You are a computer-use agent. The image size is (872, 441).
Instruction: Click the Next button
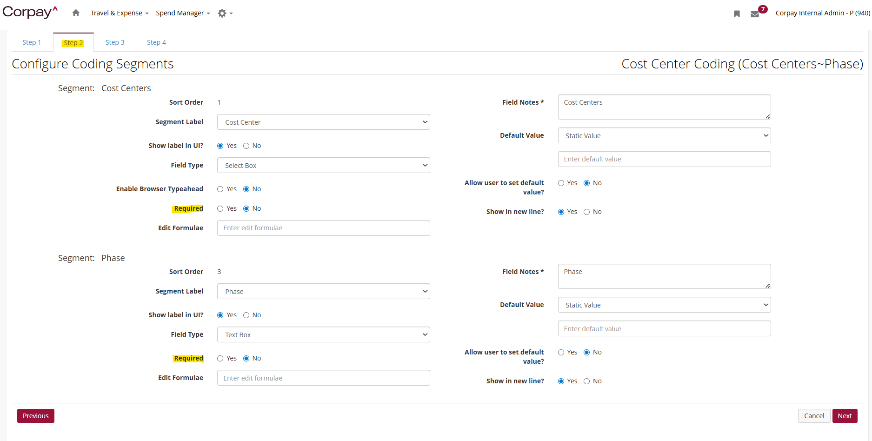click(x=845, y=416)
